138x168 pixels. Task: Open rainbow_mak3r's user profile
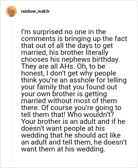pos(35,11)
